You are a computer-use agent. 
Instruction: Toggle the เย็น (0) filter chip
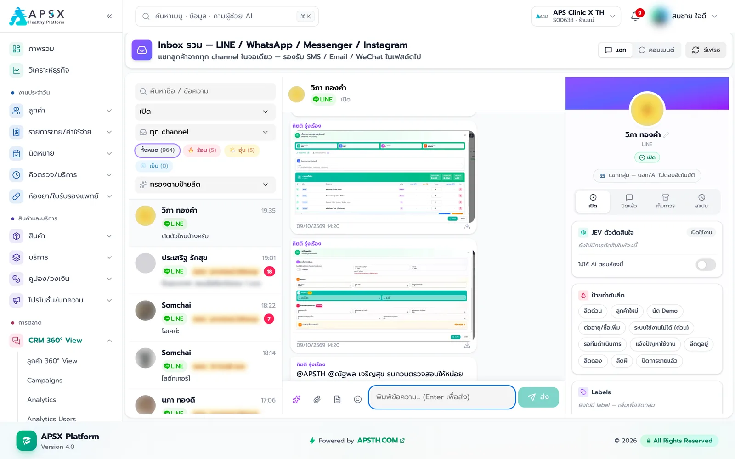pos(154,166)
